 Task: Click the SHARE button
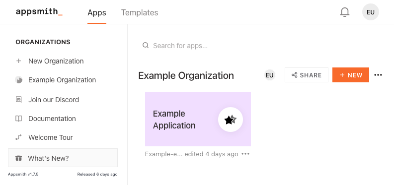click(307, 75)
